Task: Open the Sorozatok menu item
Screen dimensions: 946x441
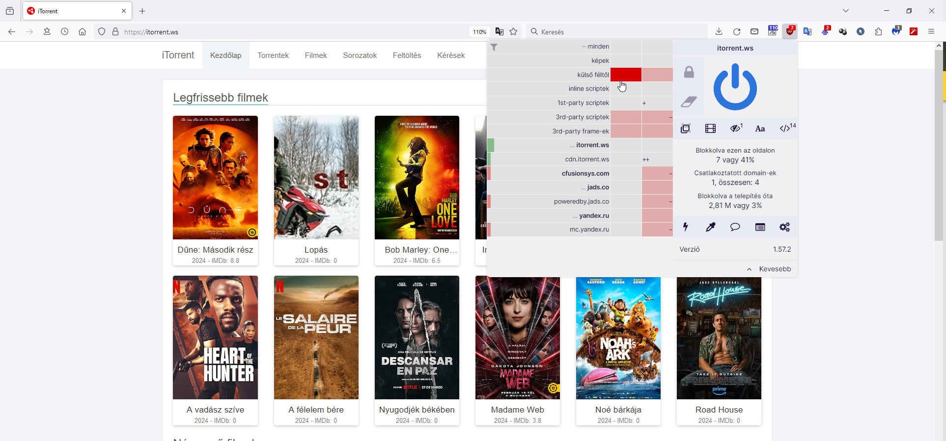Action: pos(360,55)
